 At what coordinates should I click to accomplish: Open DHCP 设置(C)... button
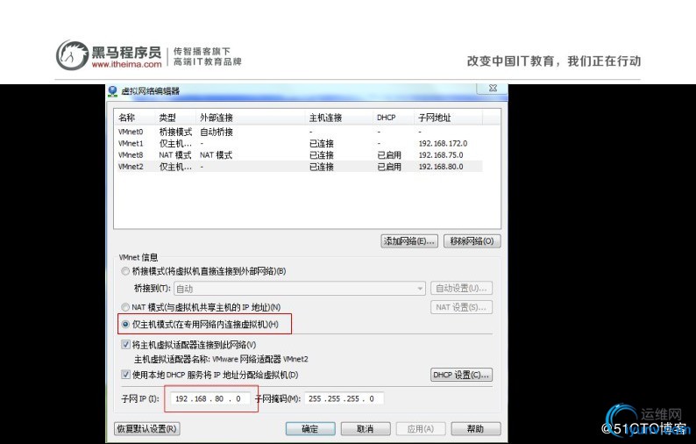461,375
